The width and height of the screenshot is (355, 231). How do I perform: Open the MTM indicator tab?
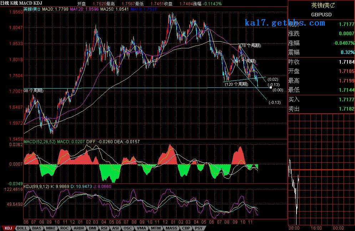click(x=156, y=228)
